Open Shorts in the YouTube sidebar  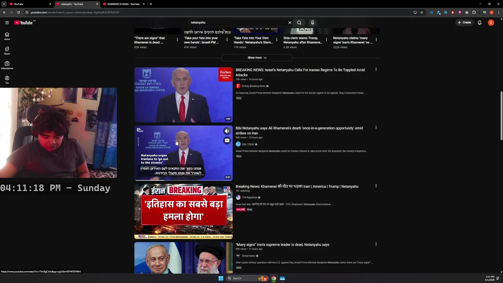point(7,51)
